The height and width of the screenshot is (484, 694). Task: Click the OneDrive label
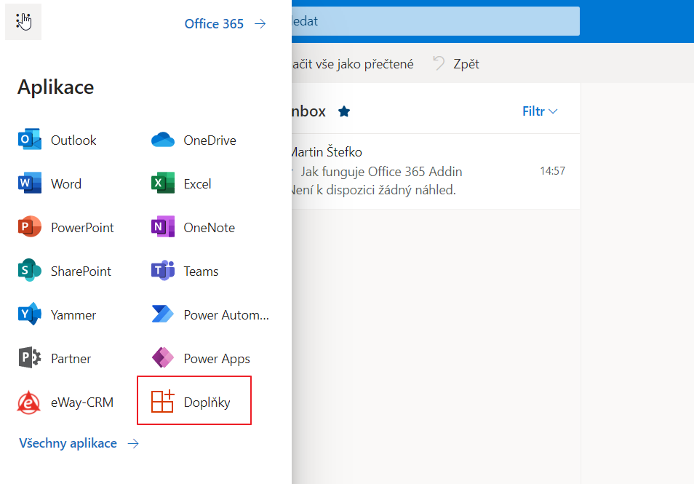(x=210, y=140)
